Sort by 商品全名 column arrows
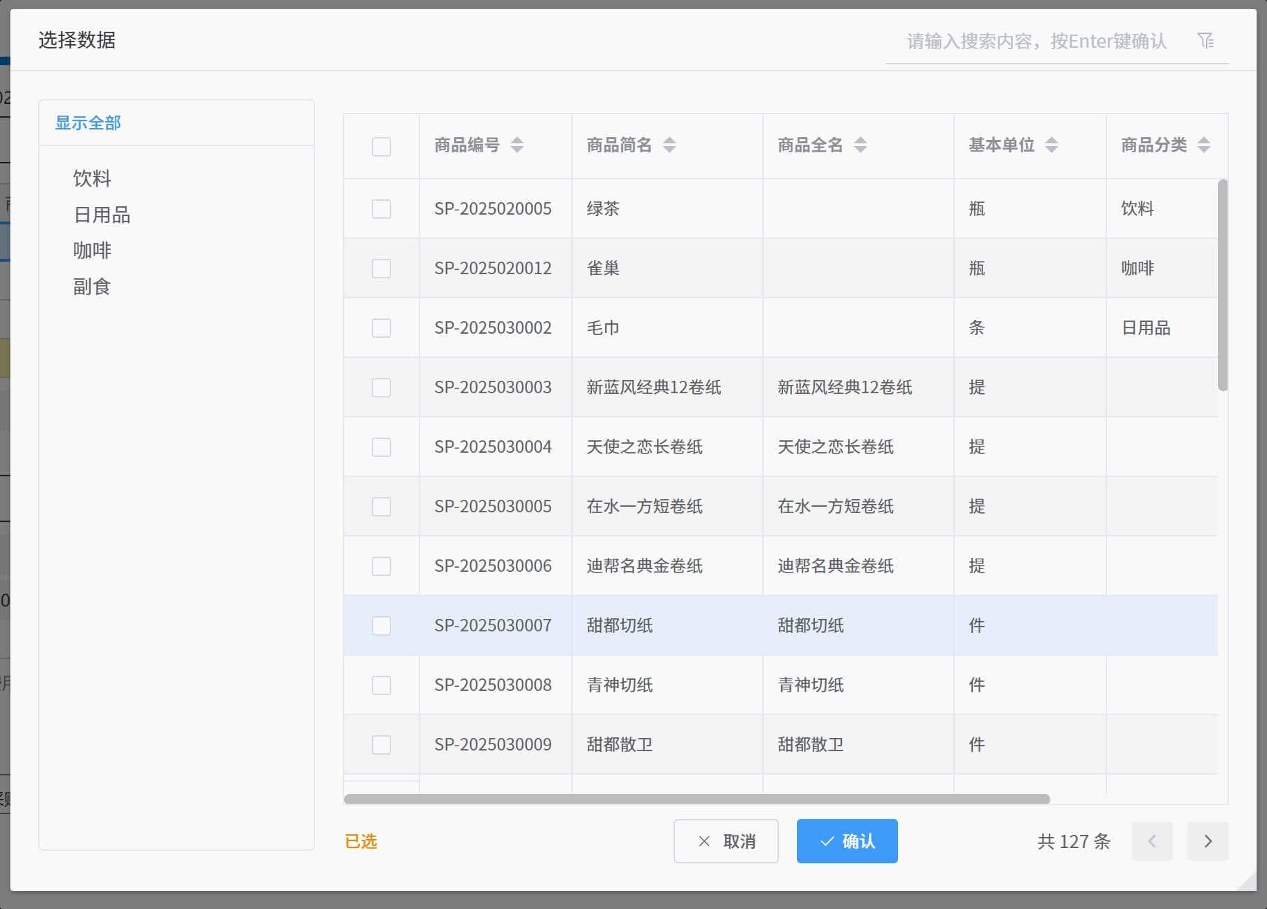This screenshot has height=909, width=1267. (861, 145)
